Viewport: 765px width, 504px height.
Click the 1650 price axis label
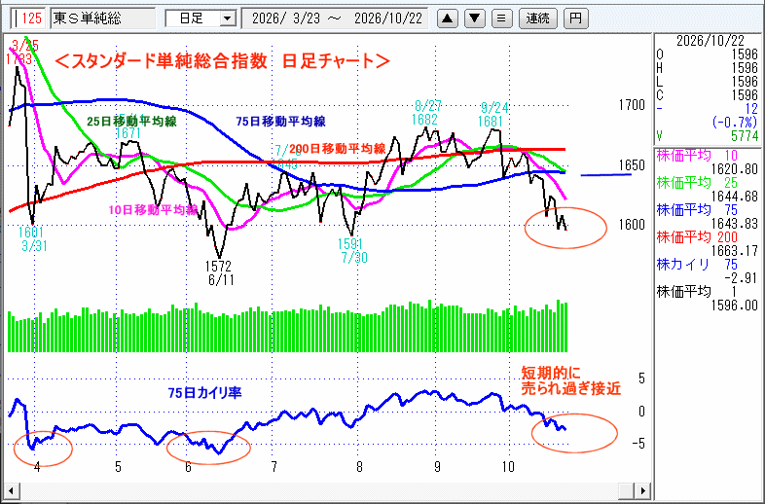[632, 164]
